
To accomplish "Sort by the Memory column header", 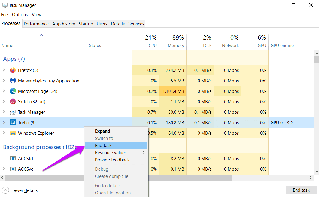I will [x=173, y=42].
